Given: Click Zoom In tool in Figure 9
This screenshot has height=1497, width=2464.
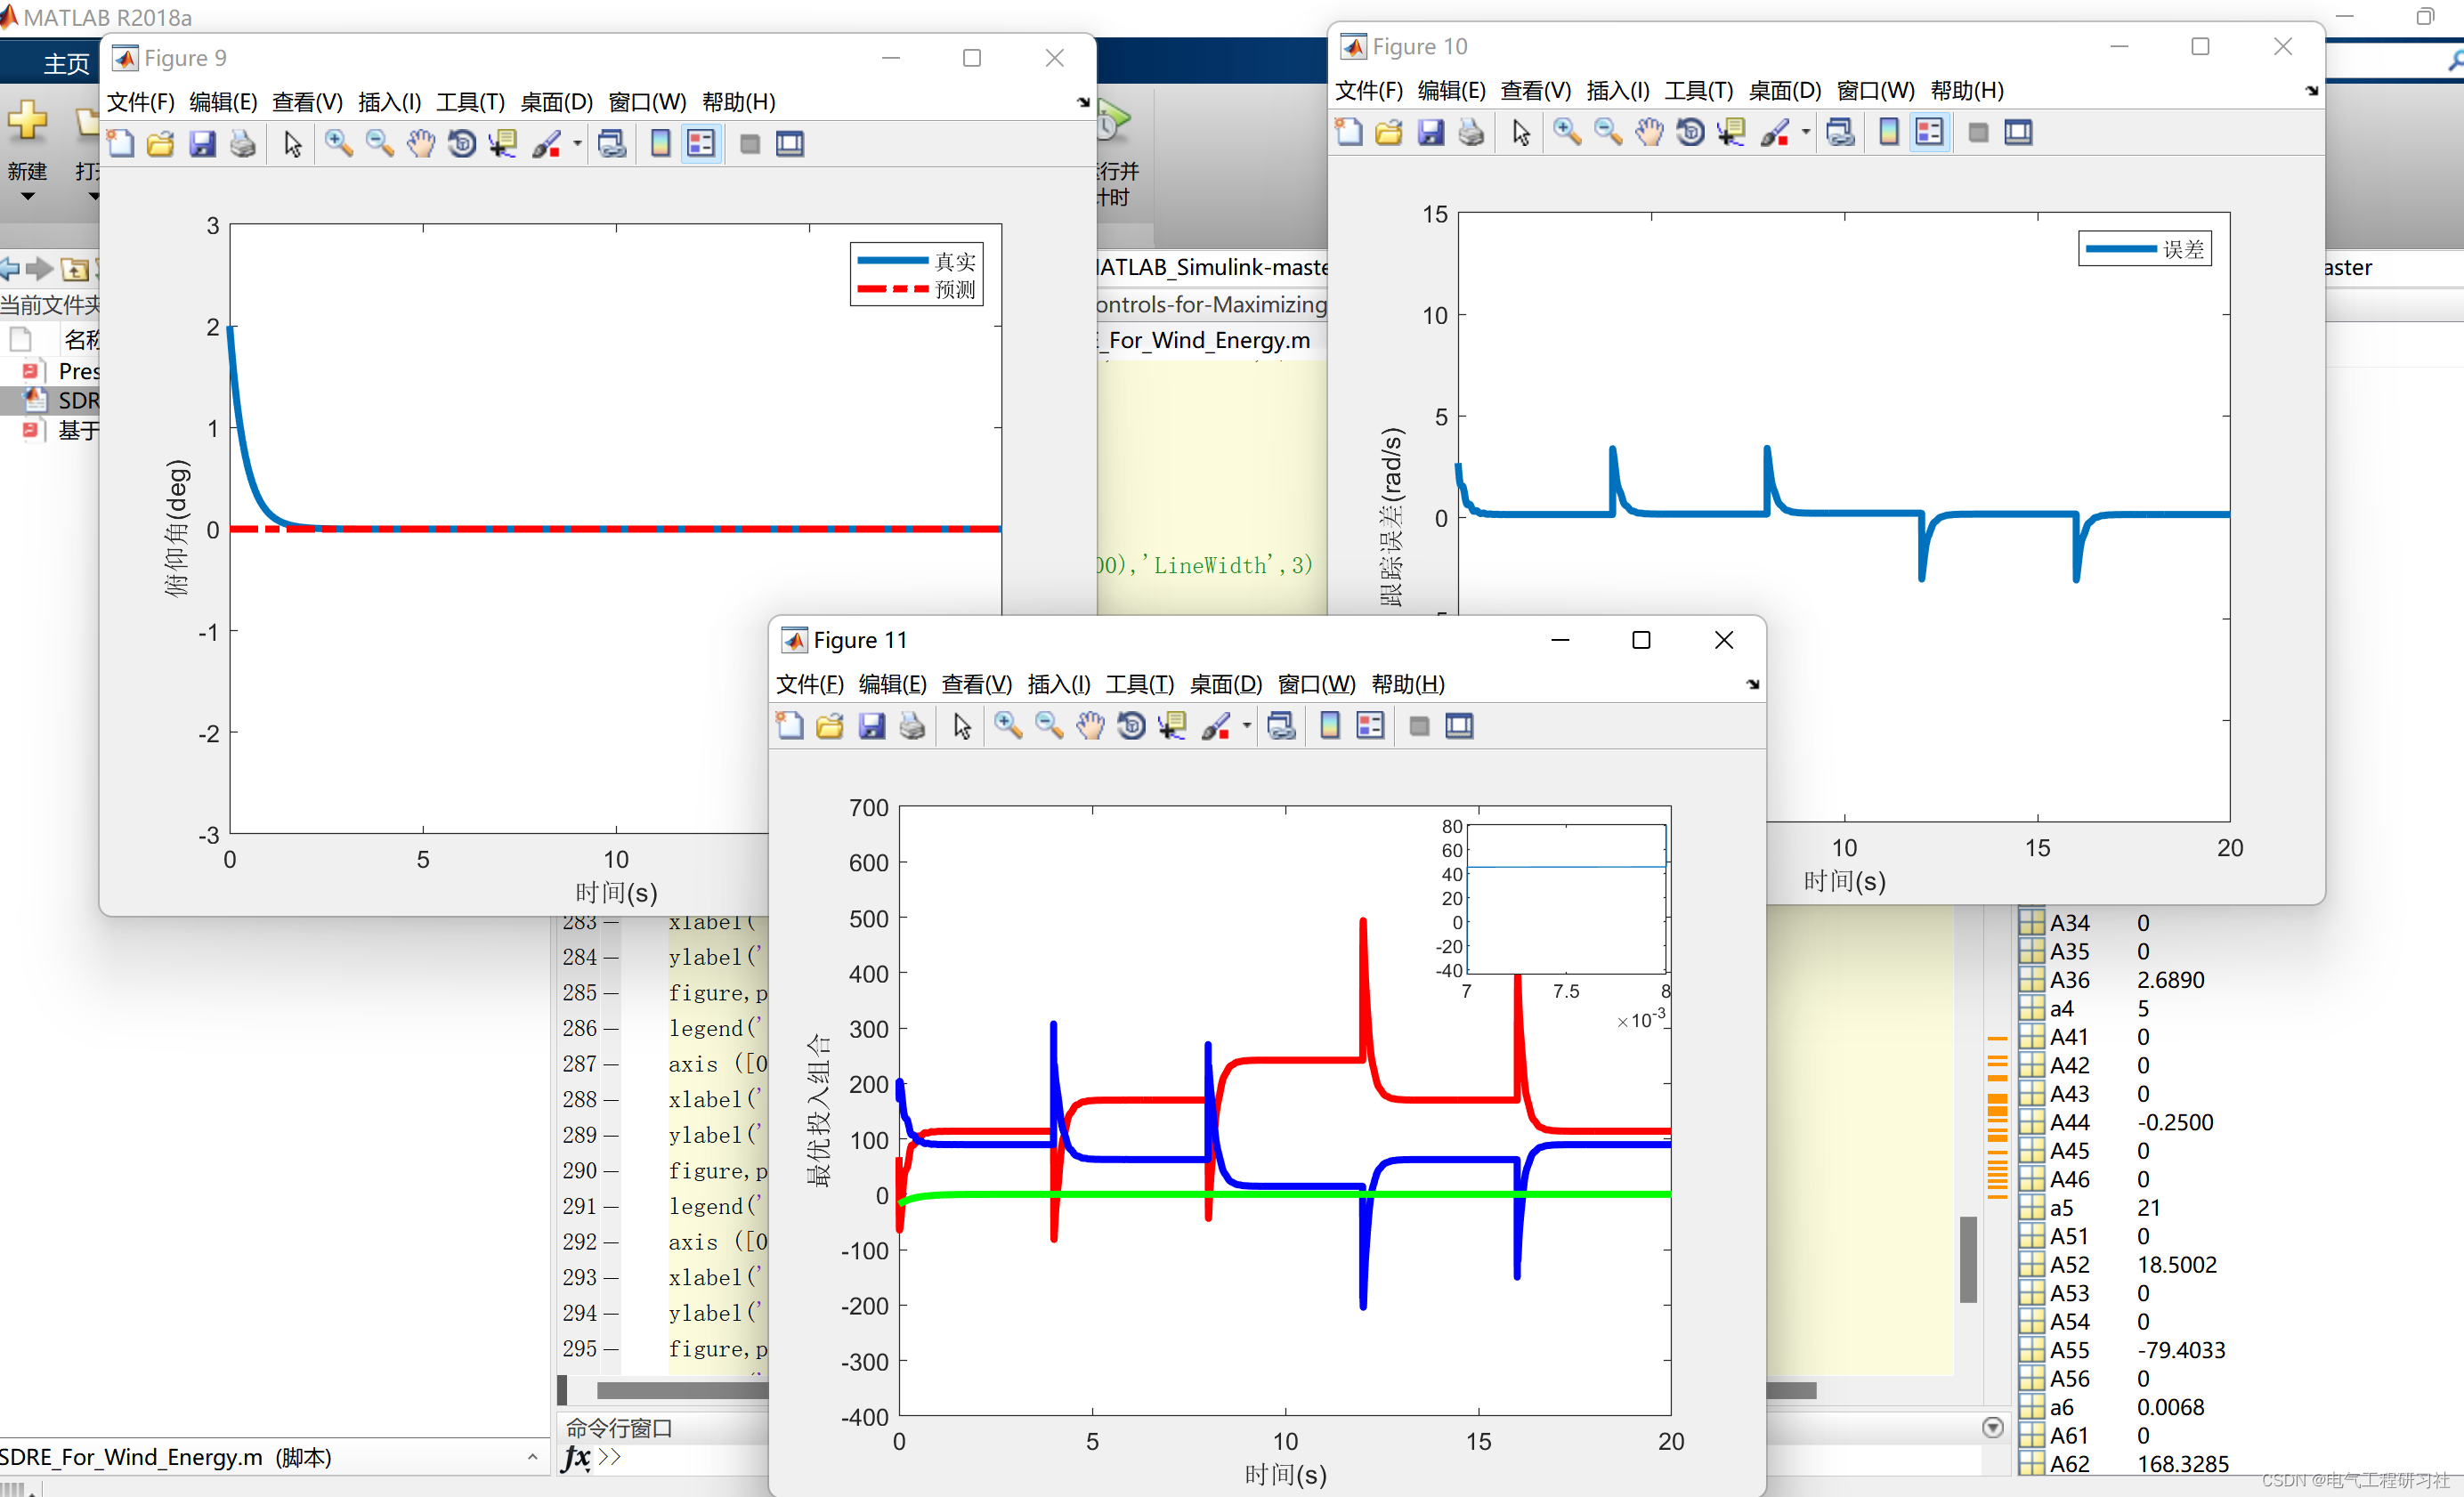Looking at the screenshot, I should tap(338, 144).
